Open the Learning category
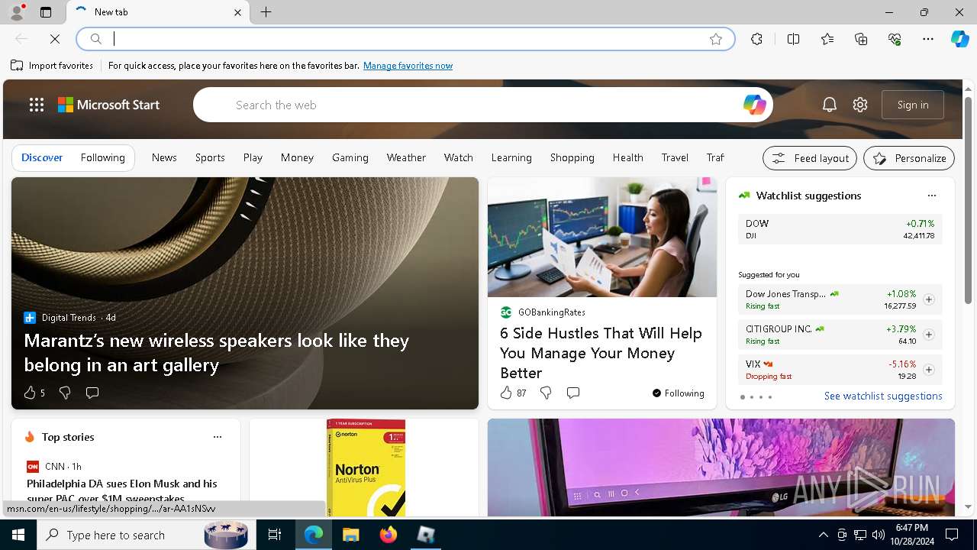 coord(511,157)
